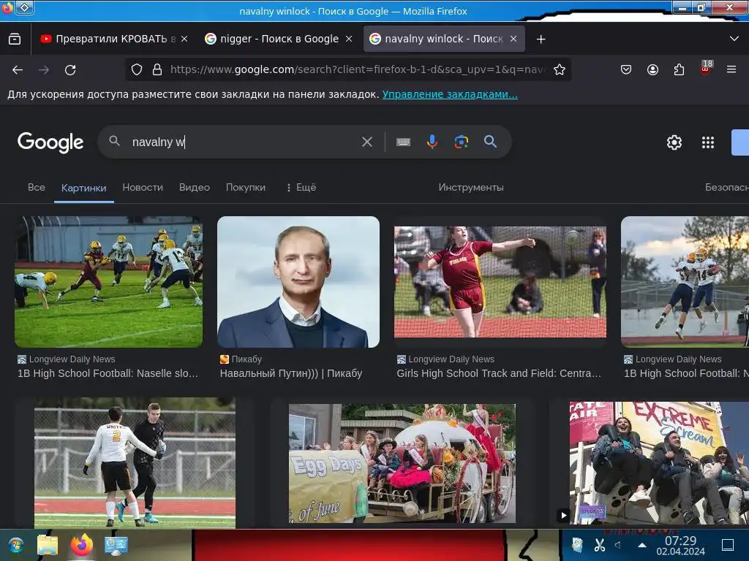
Task: Click in the Google search input field
Action: point(244,142)
